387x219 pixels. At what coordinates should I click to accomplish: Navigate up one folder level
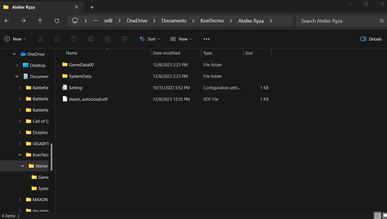pos(40,21)
